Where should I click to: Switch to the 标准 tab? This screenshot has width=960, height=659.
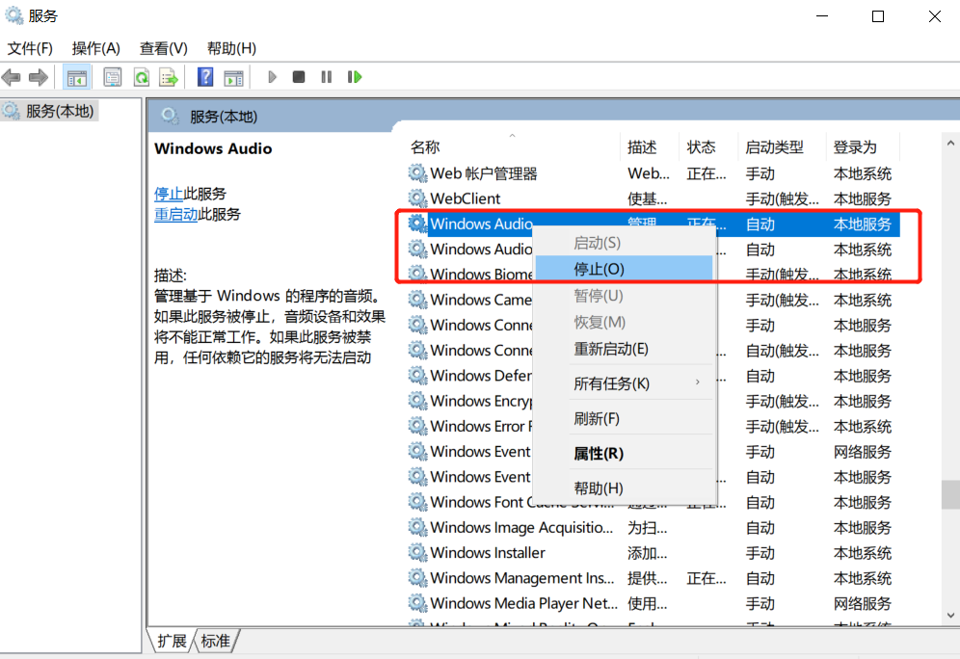click(x=216, y=641)
